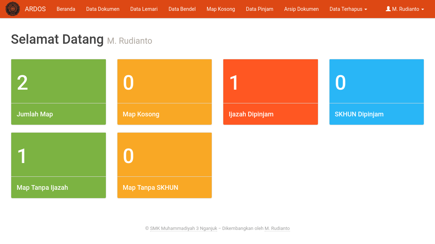Open the Map Kosong orange card
Image resolution: width=435 pixels, height=244 pixels.
[164, 92]
